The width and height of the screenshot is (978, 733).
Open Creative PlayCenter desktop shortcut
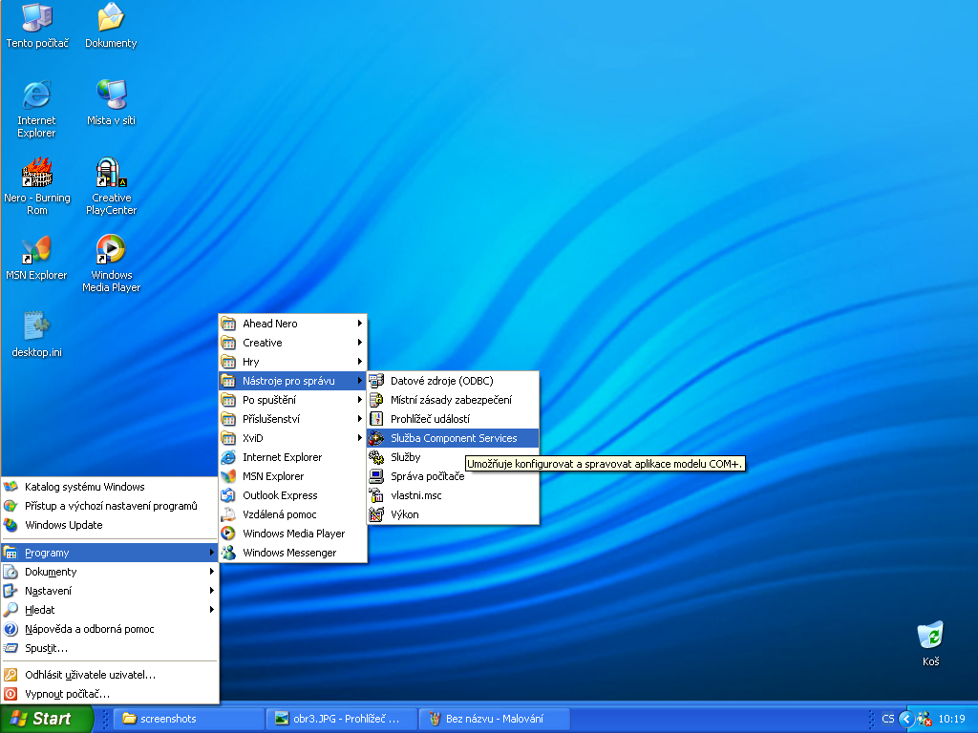(111, 186)
